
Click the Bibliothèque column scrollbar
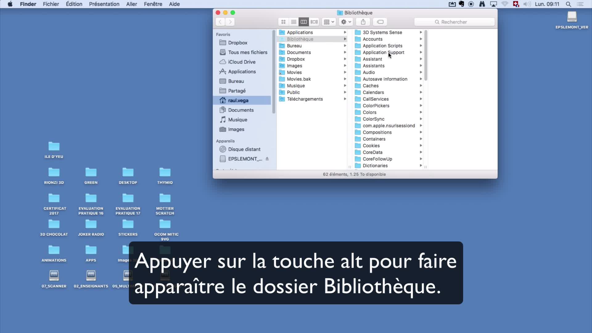(426, 55)
